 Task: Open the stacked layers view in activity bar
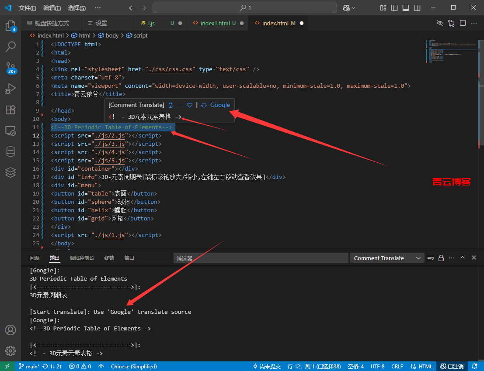[x=10, y=172]
